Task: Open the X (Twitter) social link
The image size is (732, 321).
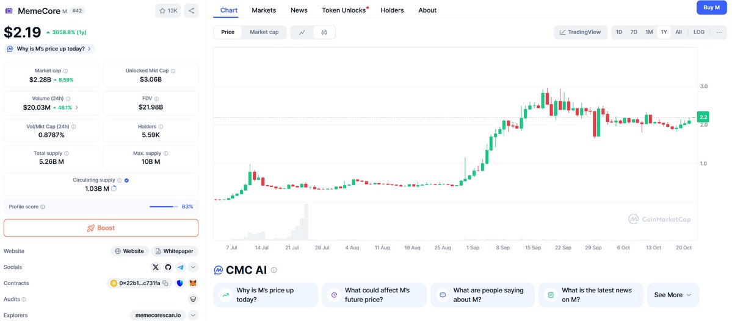Action: coord(156,267)
